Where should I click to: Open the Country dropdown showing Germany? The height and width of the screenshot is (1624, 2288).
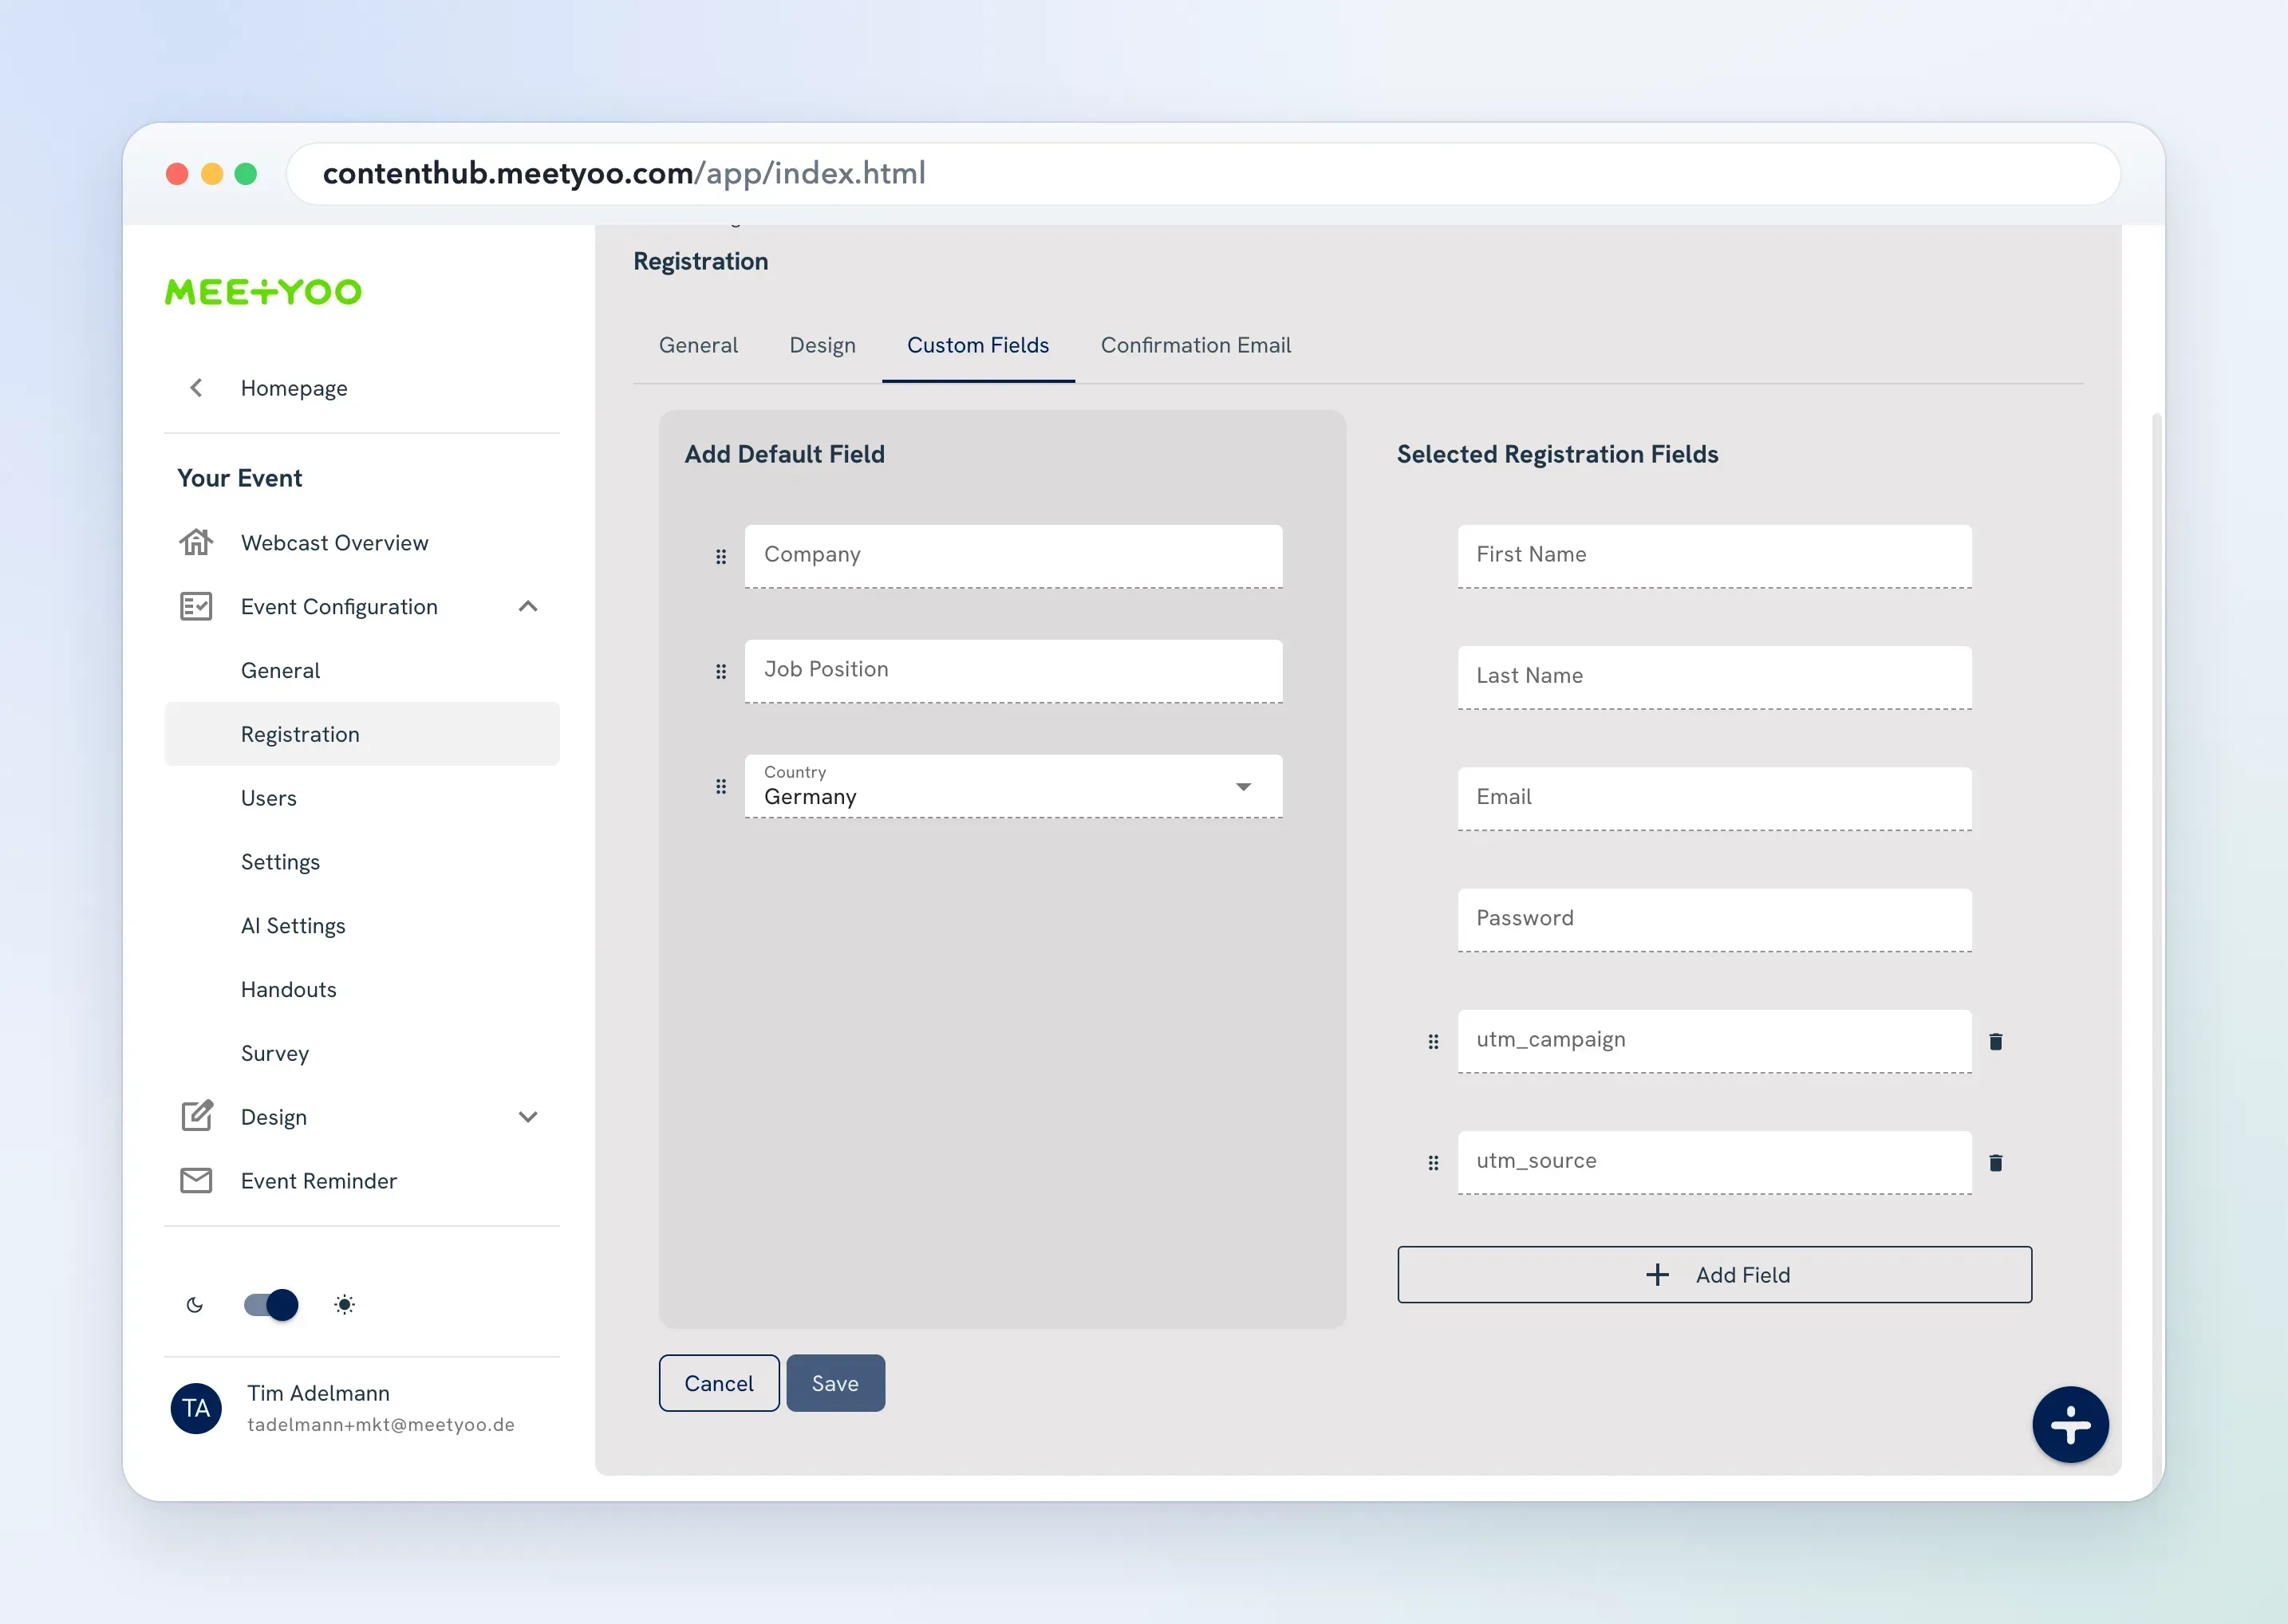(x=1013, y=786)
